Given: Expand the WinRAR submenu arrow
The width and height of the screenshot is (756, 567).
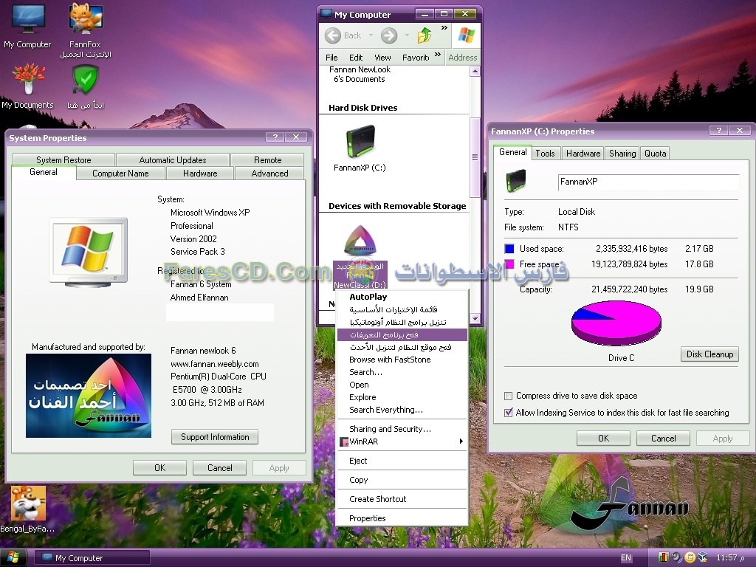Looking at the screenshot, I should (461, 441).
